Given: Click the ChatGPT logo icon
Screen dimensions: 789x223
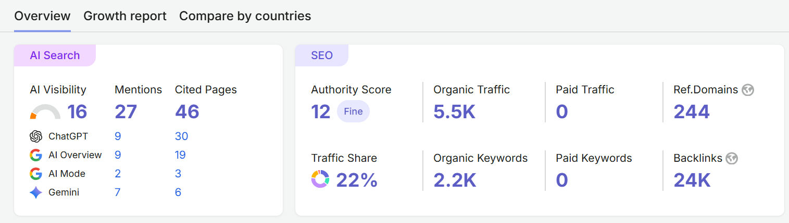Looking at the screenshot, I should pos(36,136).
